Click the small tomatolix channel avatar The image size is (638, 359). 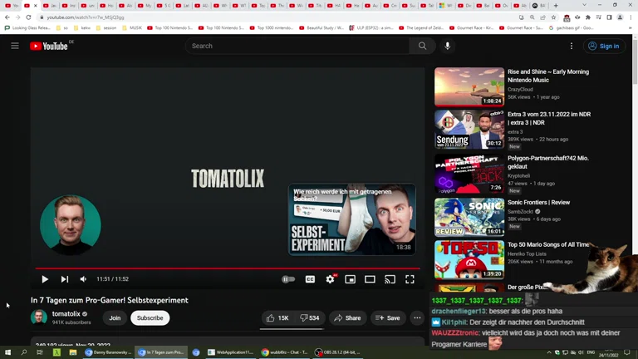39,317
